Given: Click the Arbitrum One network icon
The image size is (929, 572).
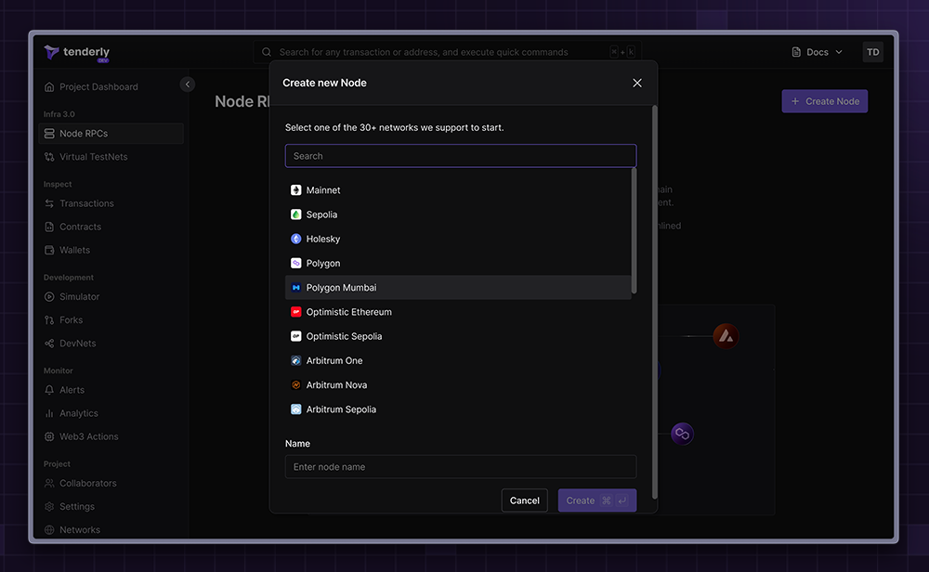Looking at the screenshot, I should pyautogui.click(x=296, y=360).
